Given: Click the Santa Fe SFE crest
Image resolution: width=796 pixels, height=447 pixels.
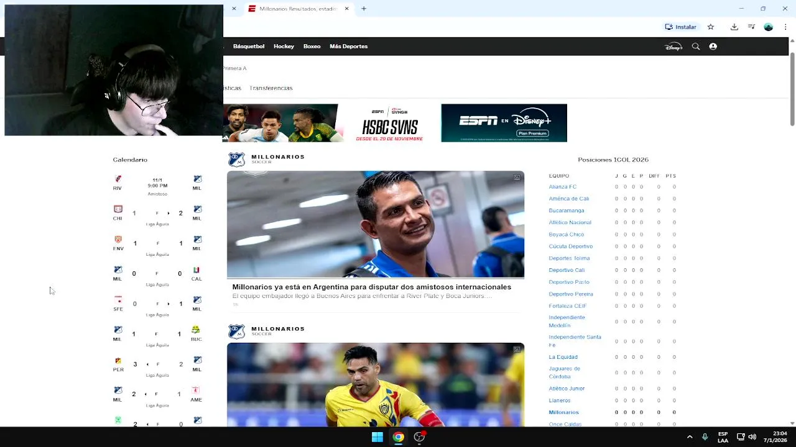Looking at the screenshot, I should point(118,300).
